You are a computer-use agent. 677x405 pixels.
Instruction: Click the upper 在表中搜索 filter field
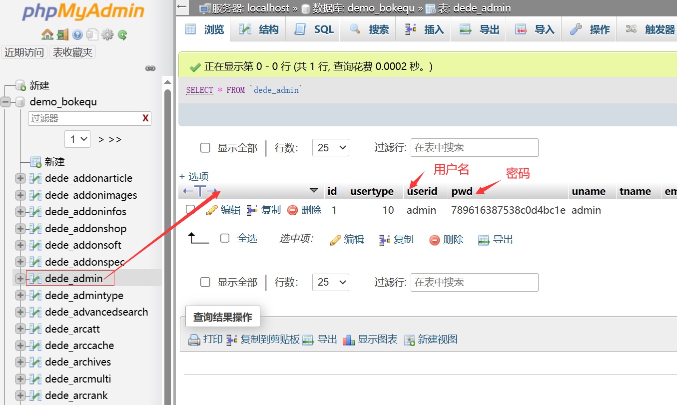pyautogui.click(x=475, y=148)
